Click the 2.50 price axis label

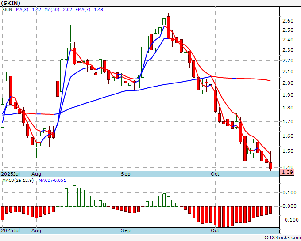pyautogui.click(x=288, y=30)
